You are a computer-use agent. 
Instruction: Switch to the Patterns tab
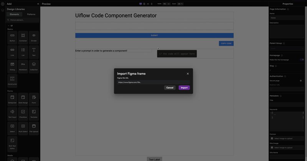pos(31,14)
